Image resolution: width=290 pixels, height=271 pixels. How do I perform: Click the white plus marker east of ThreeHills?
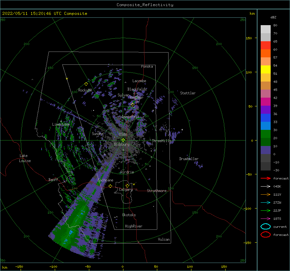tap(182, 130)
